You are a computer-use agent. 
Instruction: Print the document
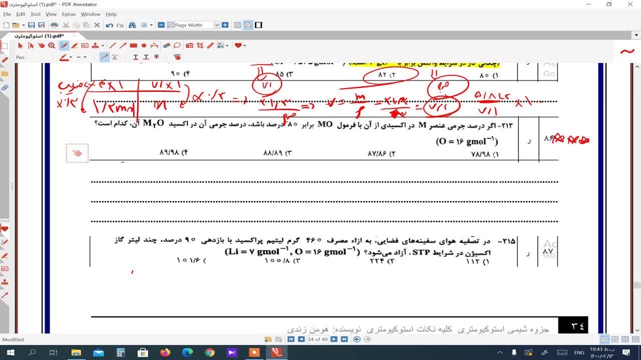[54, 25]
